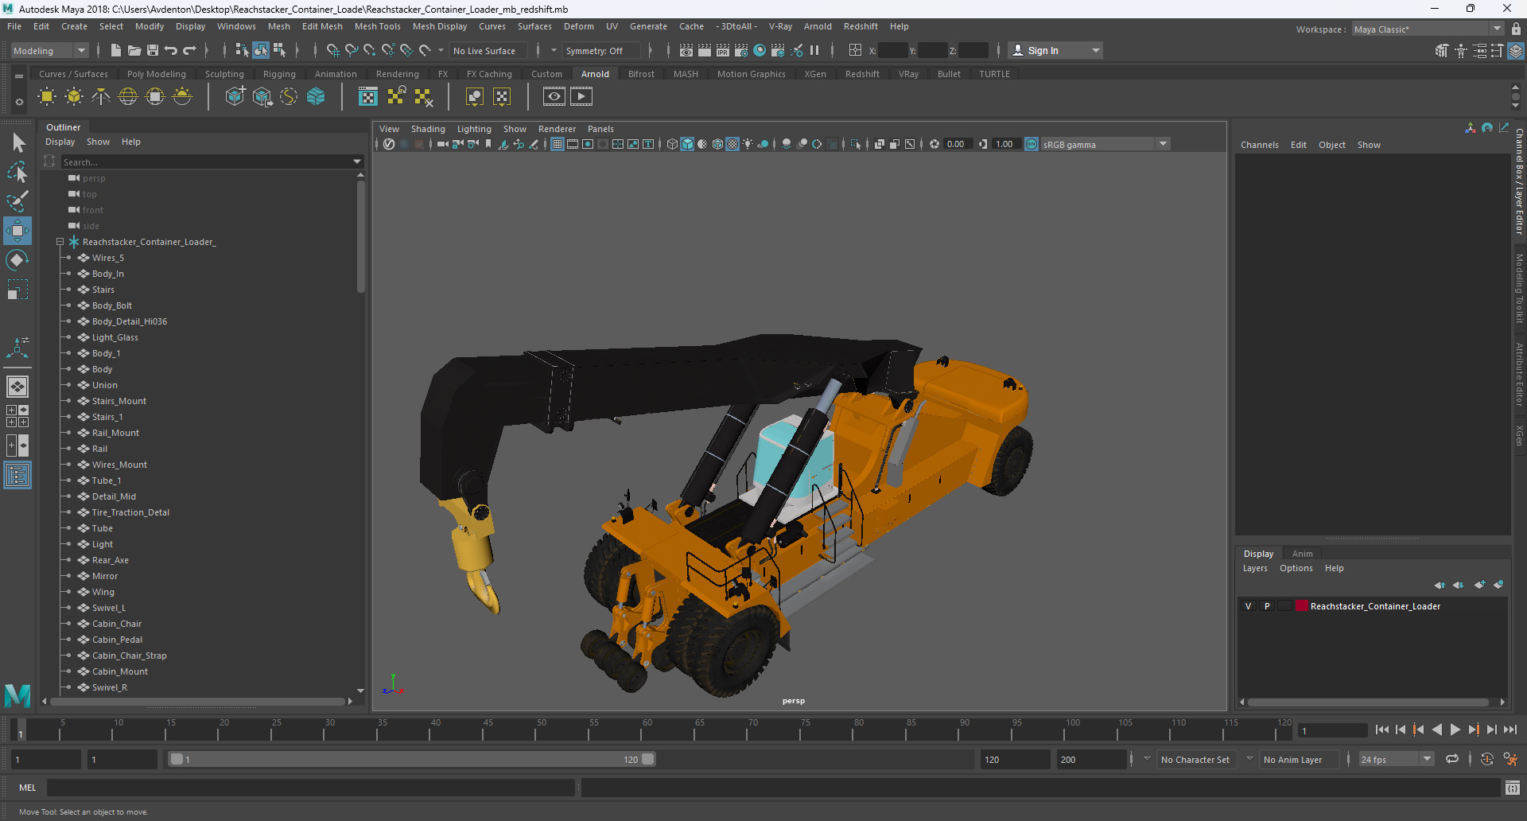Create an Arnold light portal
Image resolution: width=1527 pixels, height=821 pixels.
(x=155, y=97)
